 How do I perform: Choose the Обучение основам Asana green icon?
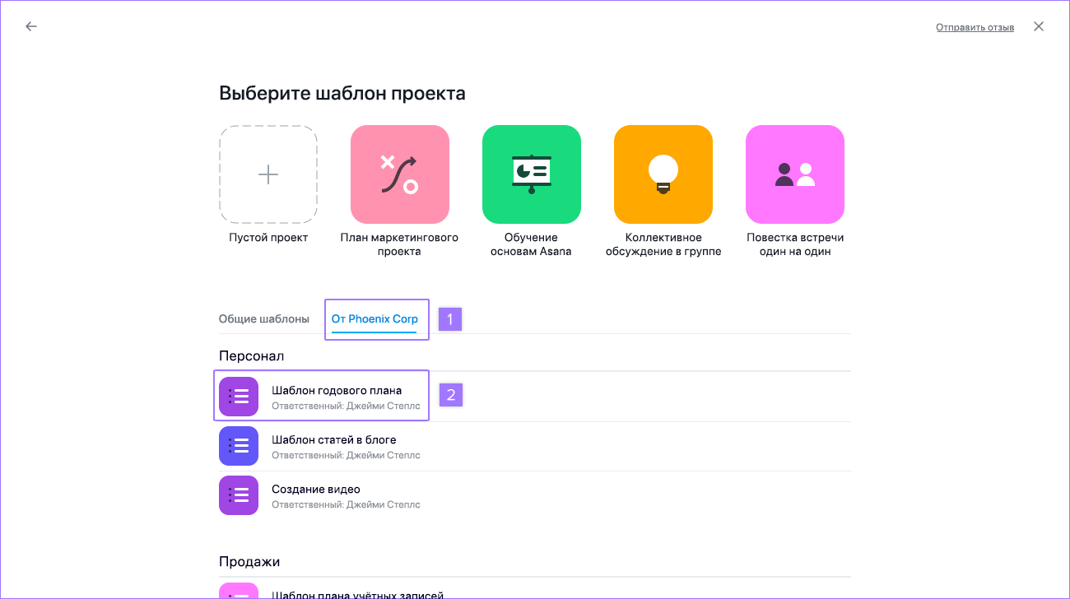[x=532, y=174]
